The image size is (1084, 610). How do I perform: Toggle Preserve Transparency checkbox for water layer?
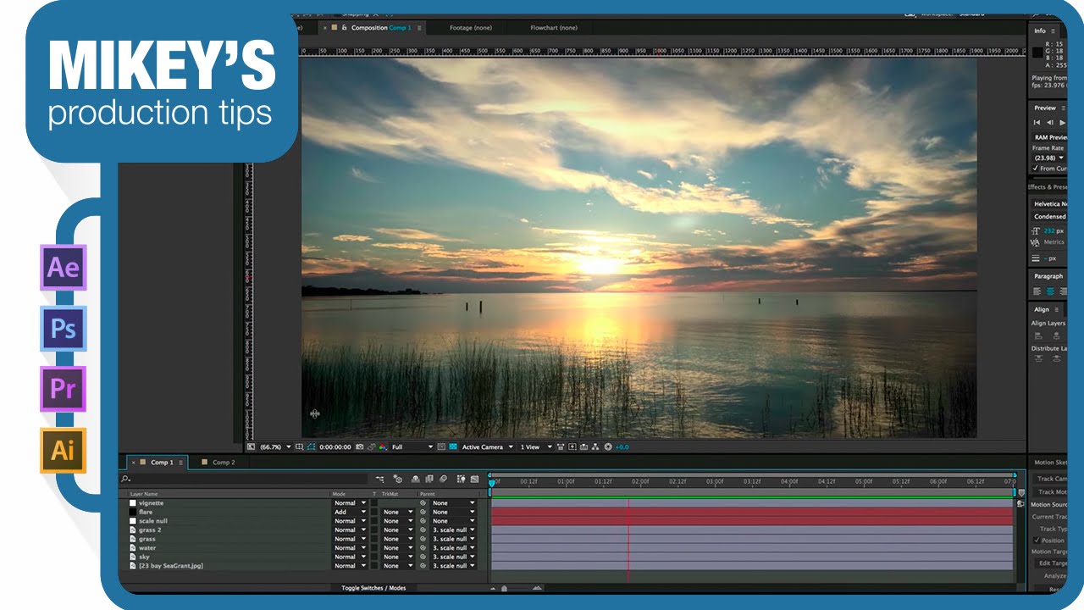374,548
